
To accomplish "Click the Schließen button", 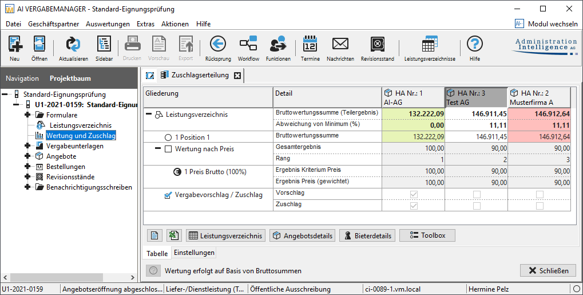I will click(x=548, y=270).
